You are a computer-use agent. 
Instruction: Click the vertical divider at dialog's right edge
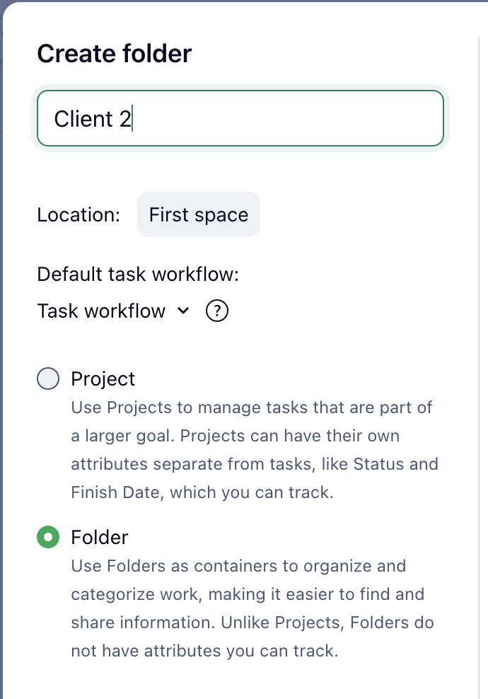[480, 354]
